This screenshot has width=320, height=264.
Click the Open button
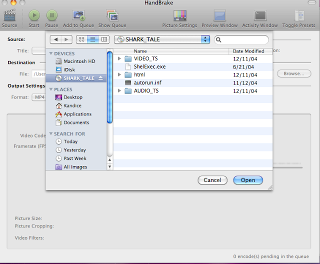248,180
